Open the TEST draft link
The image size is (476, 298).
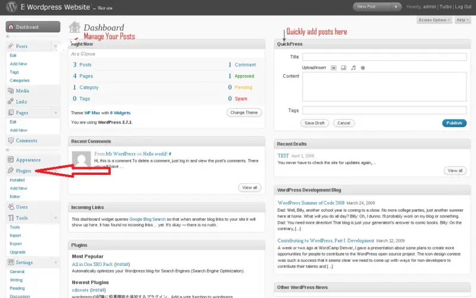point(283,156)
